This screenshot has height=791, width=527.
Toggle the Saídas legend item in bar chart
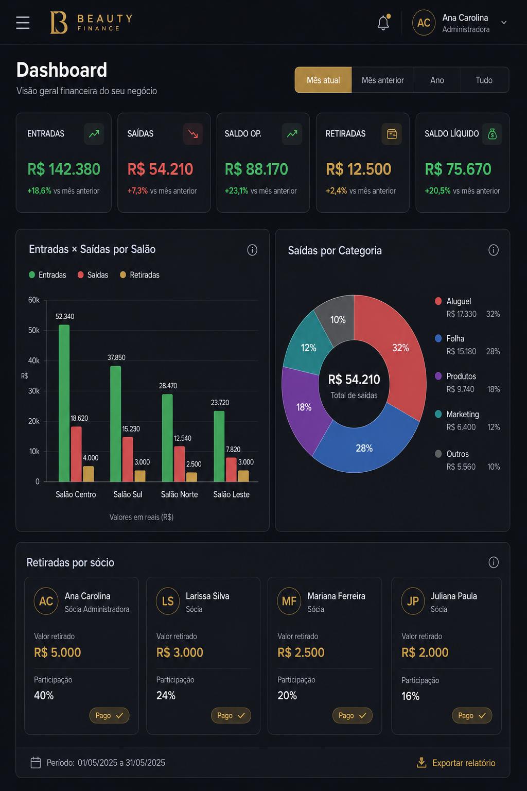tap(93, 275)
